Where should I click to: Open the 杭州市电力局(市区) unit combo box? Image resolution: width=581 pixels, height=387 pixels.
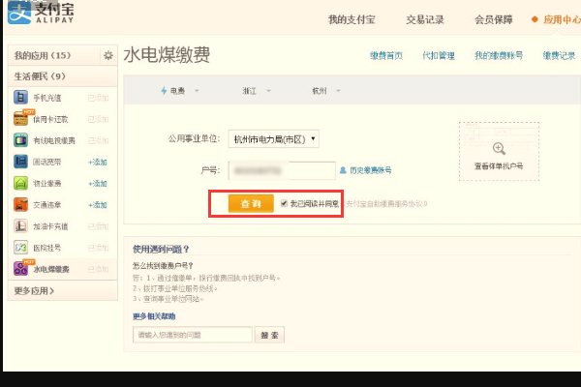(x=273, y=139)
